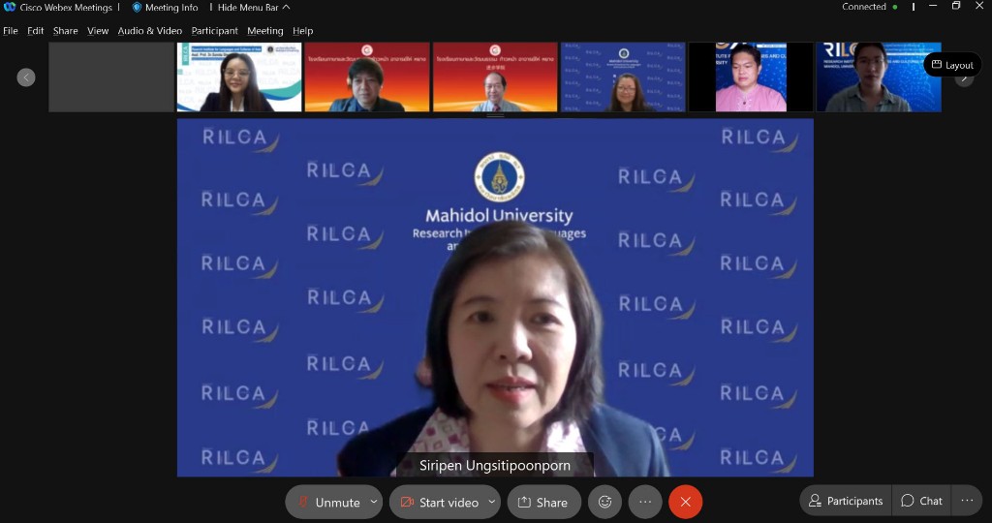The image size is (992, 523).
Task: Start video camera
Action: [439, 502]
